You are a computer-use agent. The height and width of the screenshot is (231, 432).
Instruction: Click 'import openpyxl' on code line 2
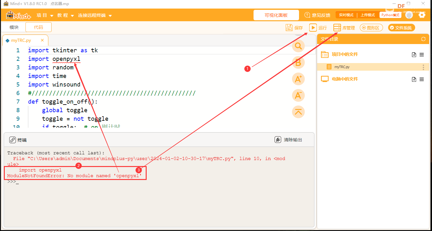point(54,59)
